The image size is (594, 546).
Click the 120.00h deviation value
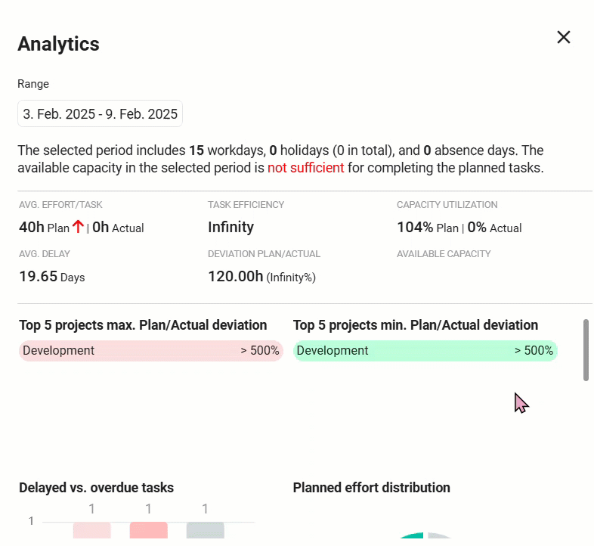(x=236, y=277)
